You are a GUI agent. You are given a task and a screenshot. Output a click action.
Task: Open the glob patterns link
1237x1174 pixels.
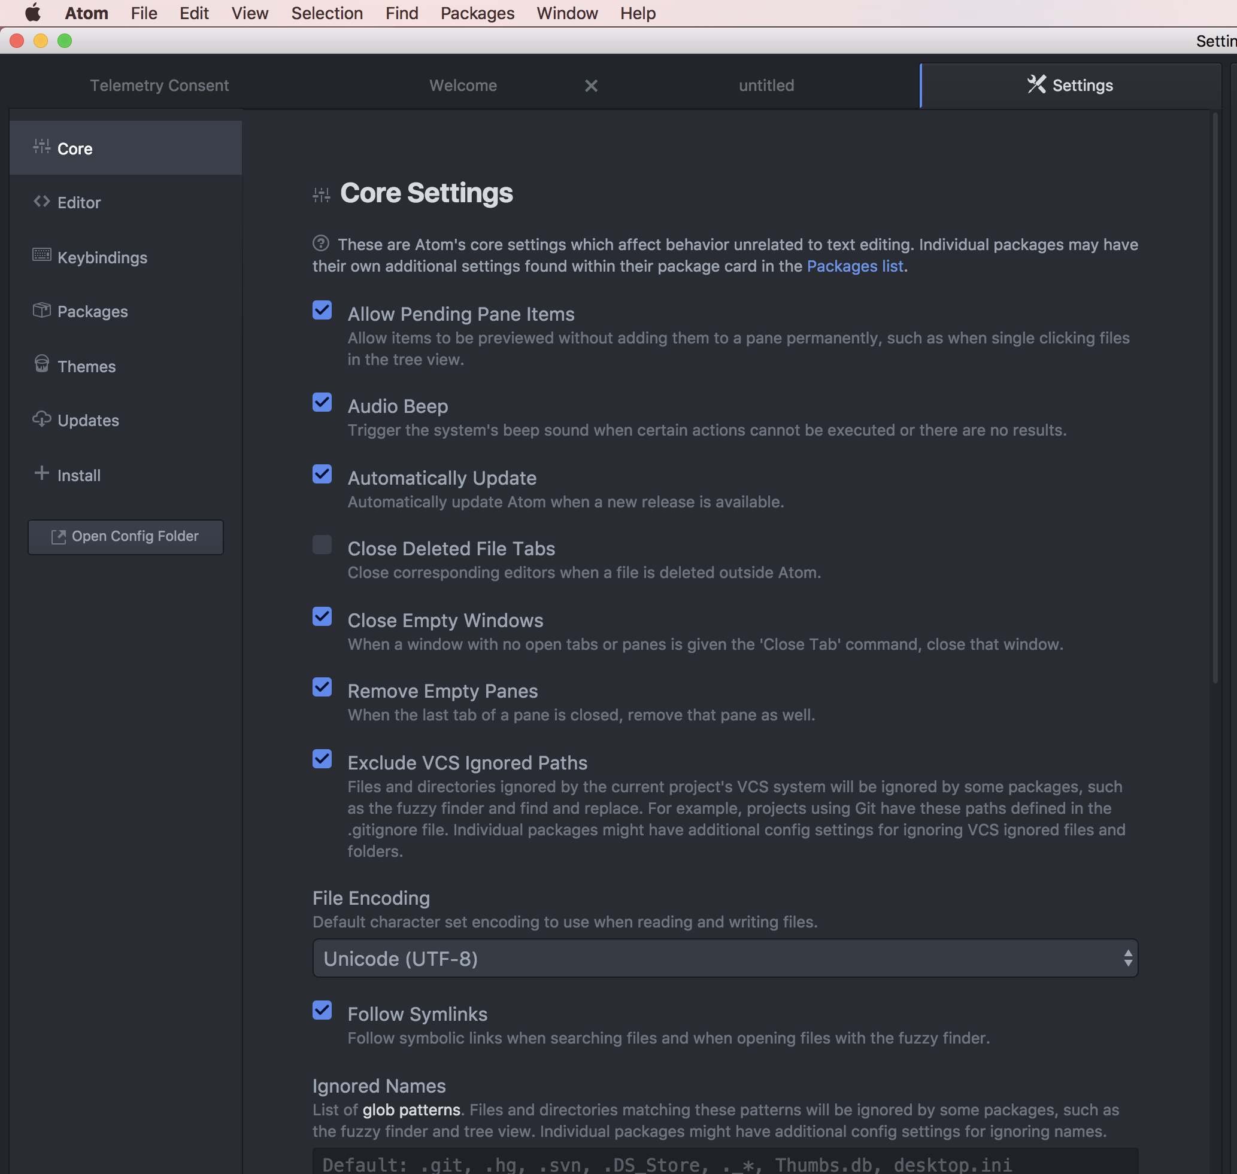point(411,1109)
